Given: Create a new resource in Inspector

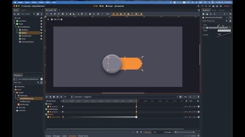Looking at the screenshot, I should pos(203,14).
